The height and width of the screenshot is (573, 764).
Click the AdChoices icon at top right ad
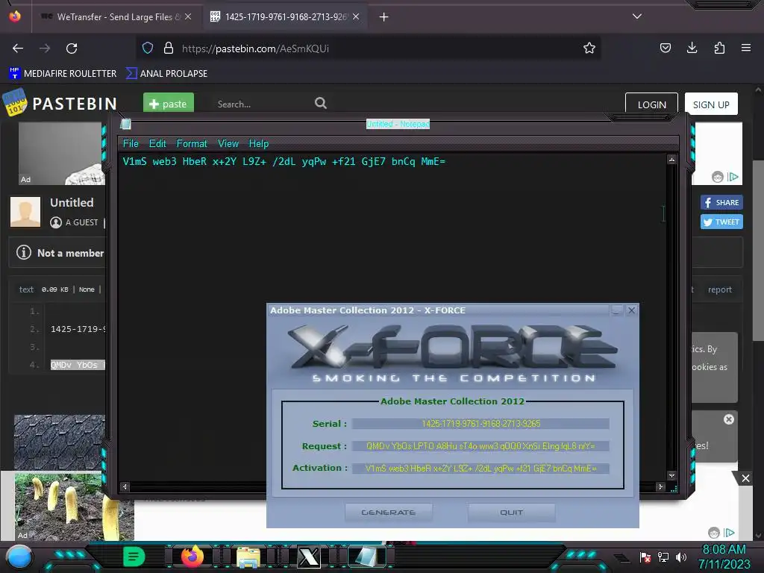pos(733,176)
